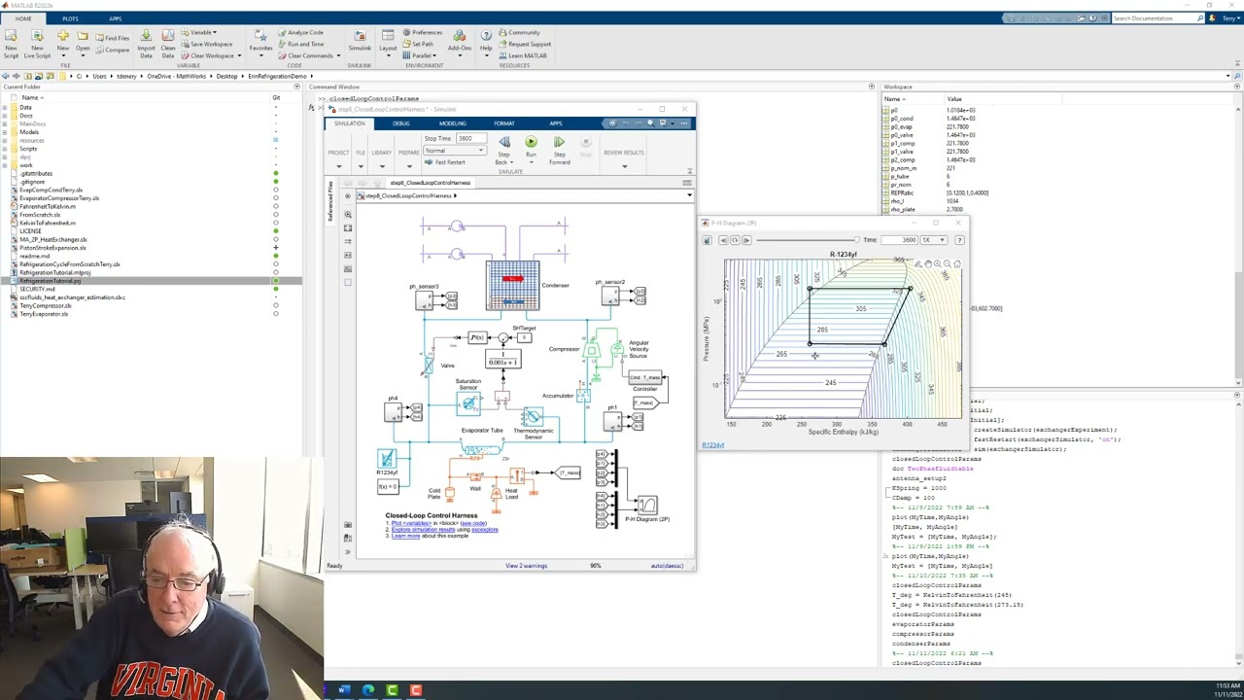Click View 2 warnings link in Simulink status bar

click(526, 566)
